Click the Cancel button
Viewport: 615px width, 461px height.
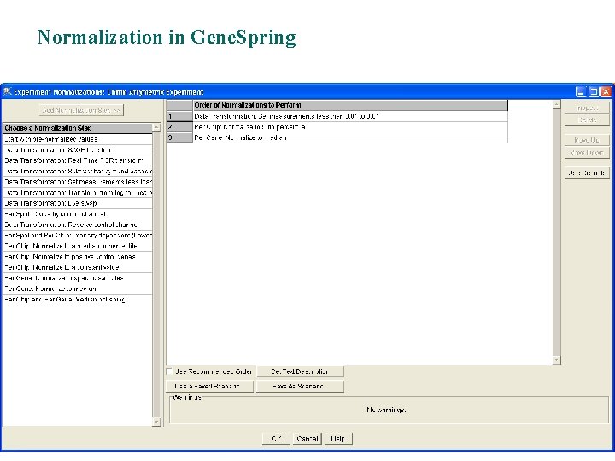(307, 439)
